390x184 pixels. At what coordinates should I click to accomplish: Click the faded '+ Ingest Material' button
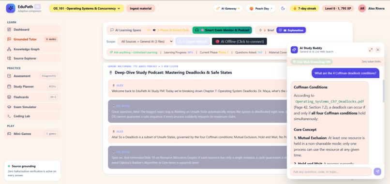click(x=193, y=42)
